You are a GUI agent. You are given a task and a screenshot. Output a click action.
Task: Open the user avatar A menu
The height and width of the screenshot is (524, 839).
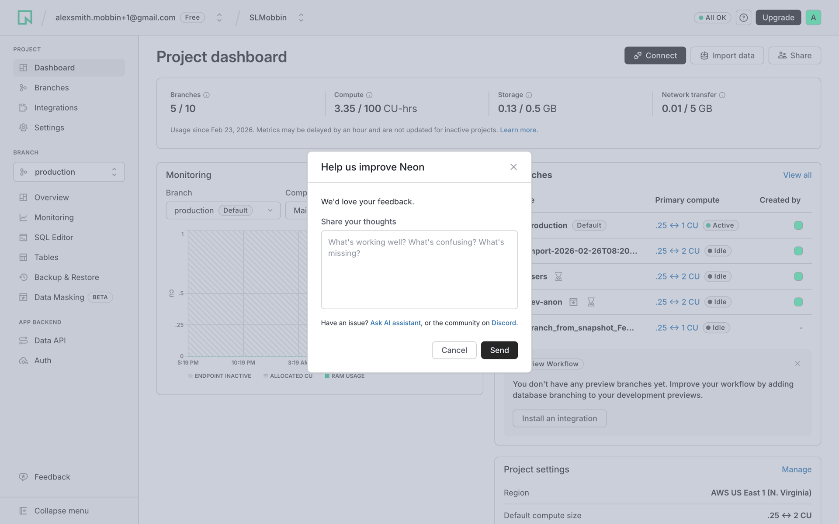(x=813, y=17)
